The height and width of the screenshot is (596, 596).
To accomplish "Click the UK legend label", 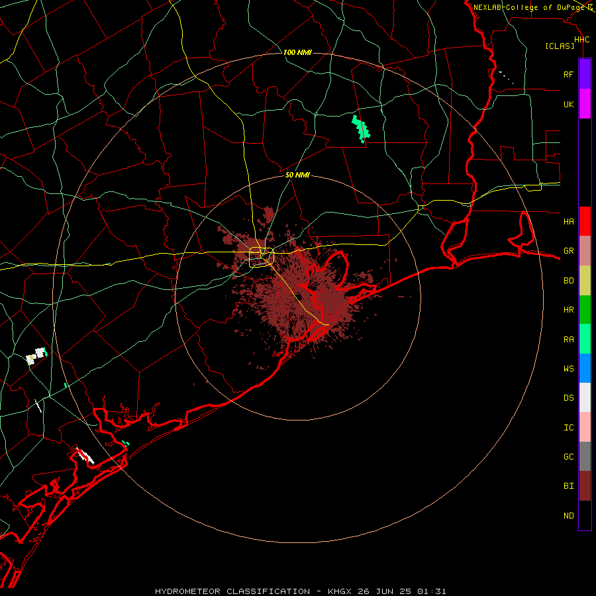I will 569,104.
